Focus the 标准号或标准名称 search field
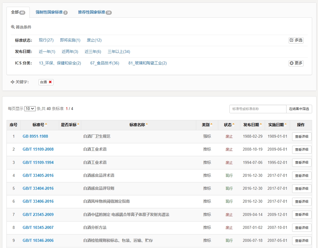318x248 pixels. click(258, 109)
